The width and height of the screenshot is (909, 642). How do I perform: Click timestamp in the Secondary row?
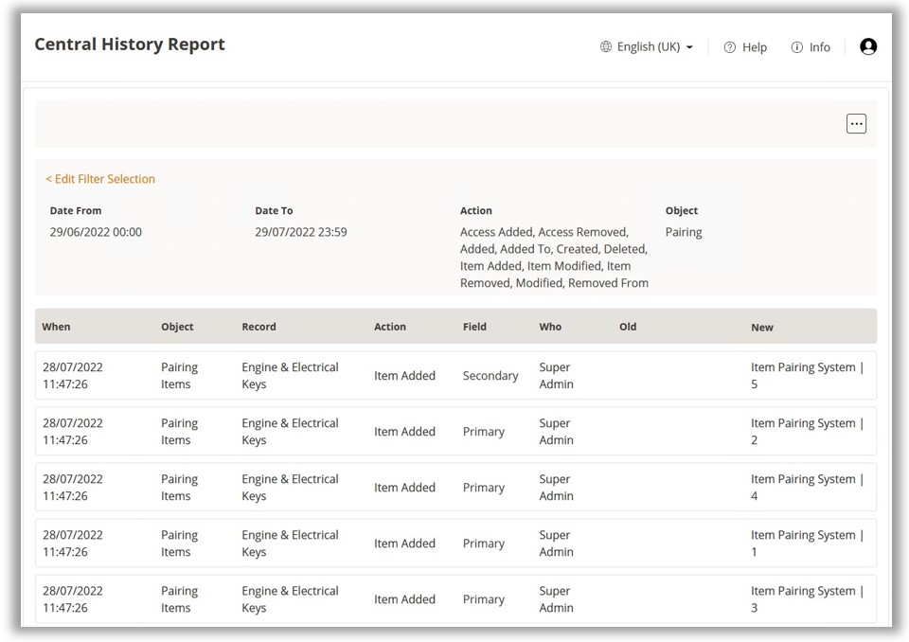click(x=73, y=375)
